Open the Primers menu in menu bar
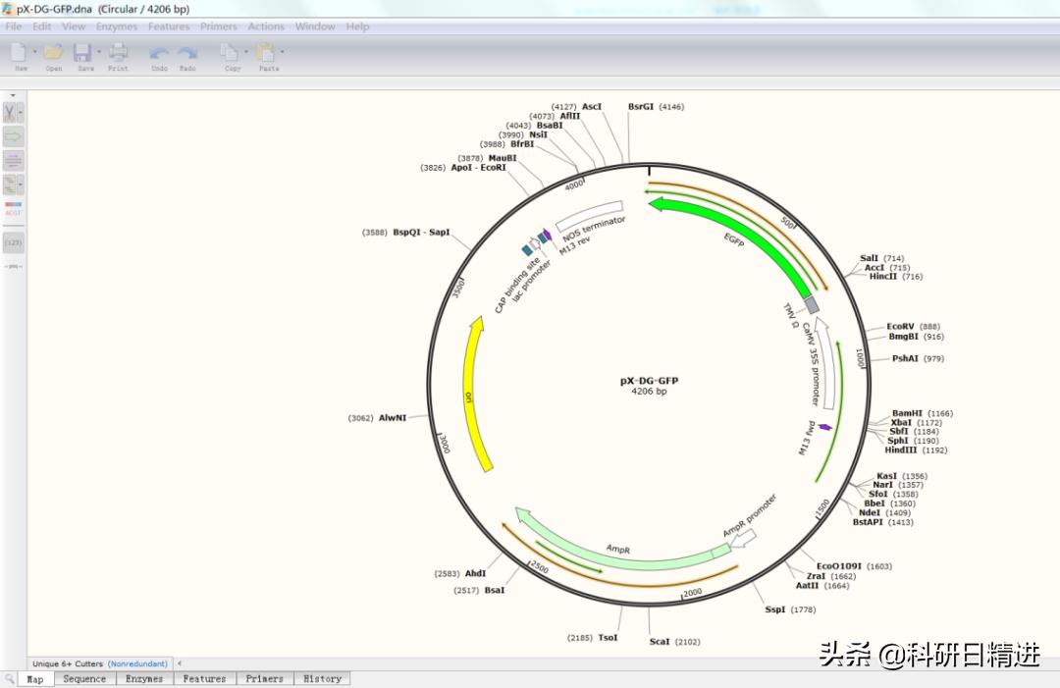This screenshot has height=688, width=1060. [218, 26]
